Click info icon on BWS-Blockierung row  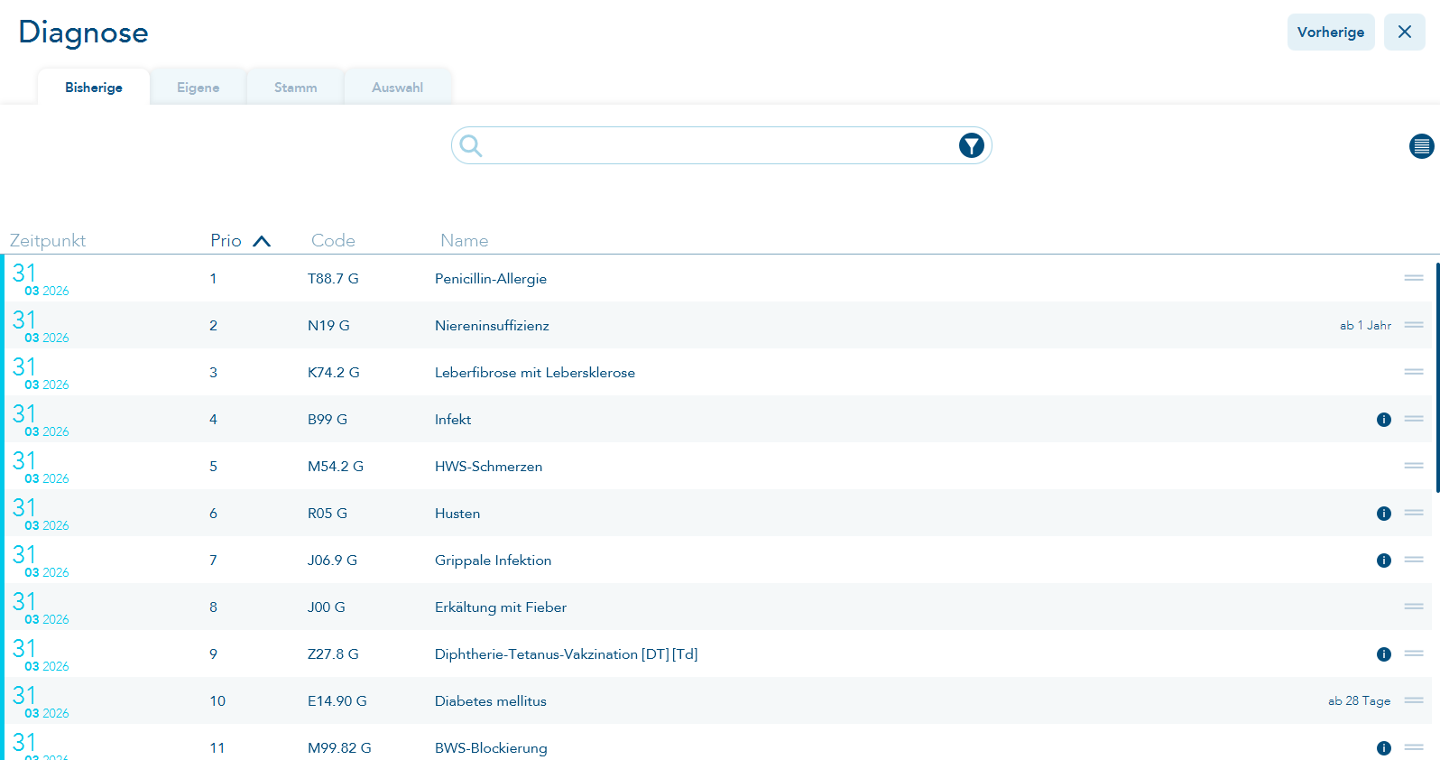[x=1383, y=748]
